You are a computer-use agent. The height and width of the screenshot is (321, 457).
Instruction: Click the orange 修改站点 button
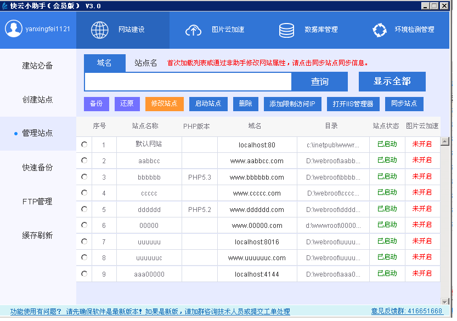165,104
